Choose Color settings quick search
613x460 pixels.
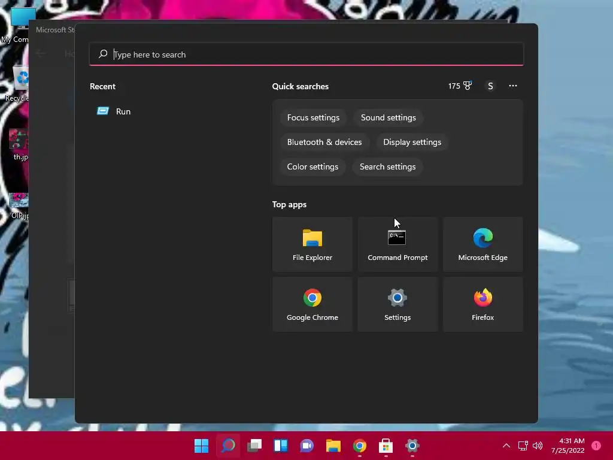pyautogui.click(x=312, y=167)
